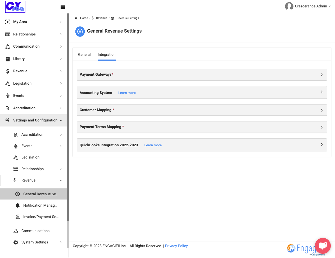Viewport: 335px width, 258px height.
Task: Collapse the Revenue submenu under Settings
Action: [x=61, y=180]
